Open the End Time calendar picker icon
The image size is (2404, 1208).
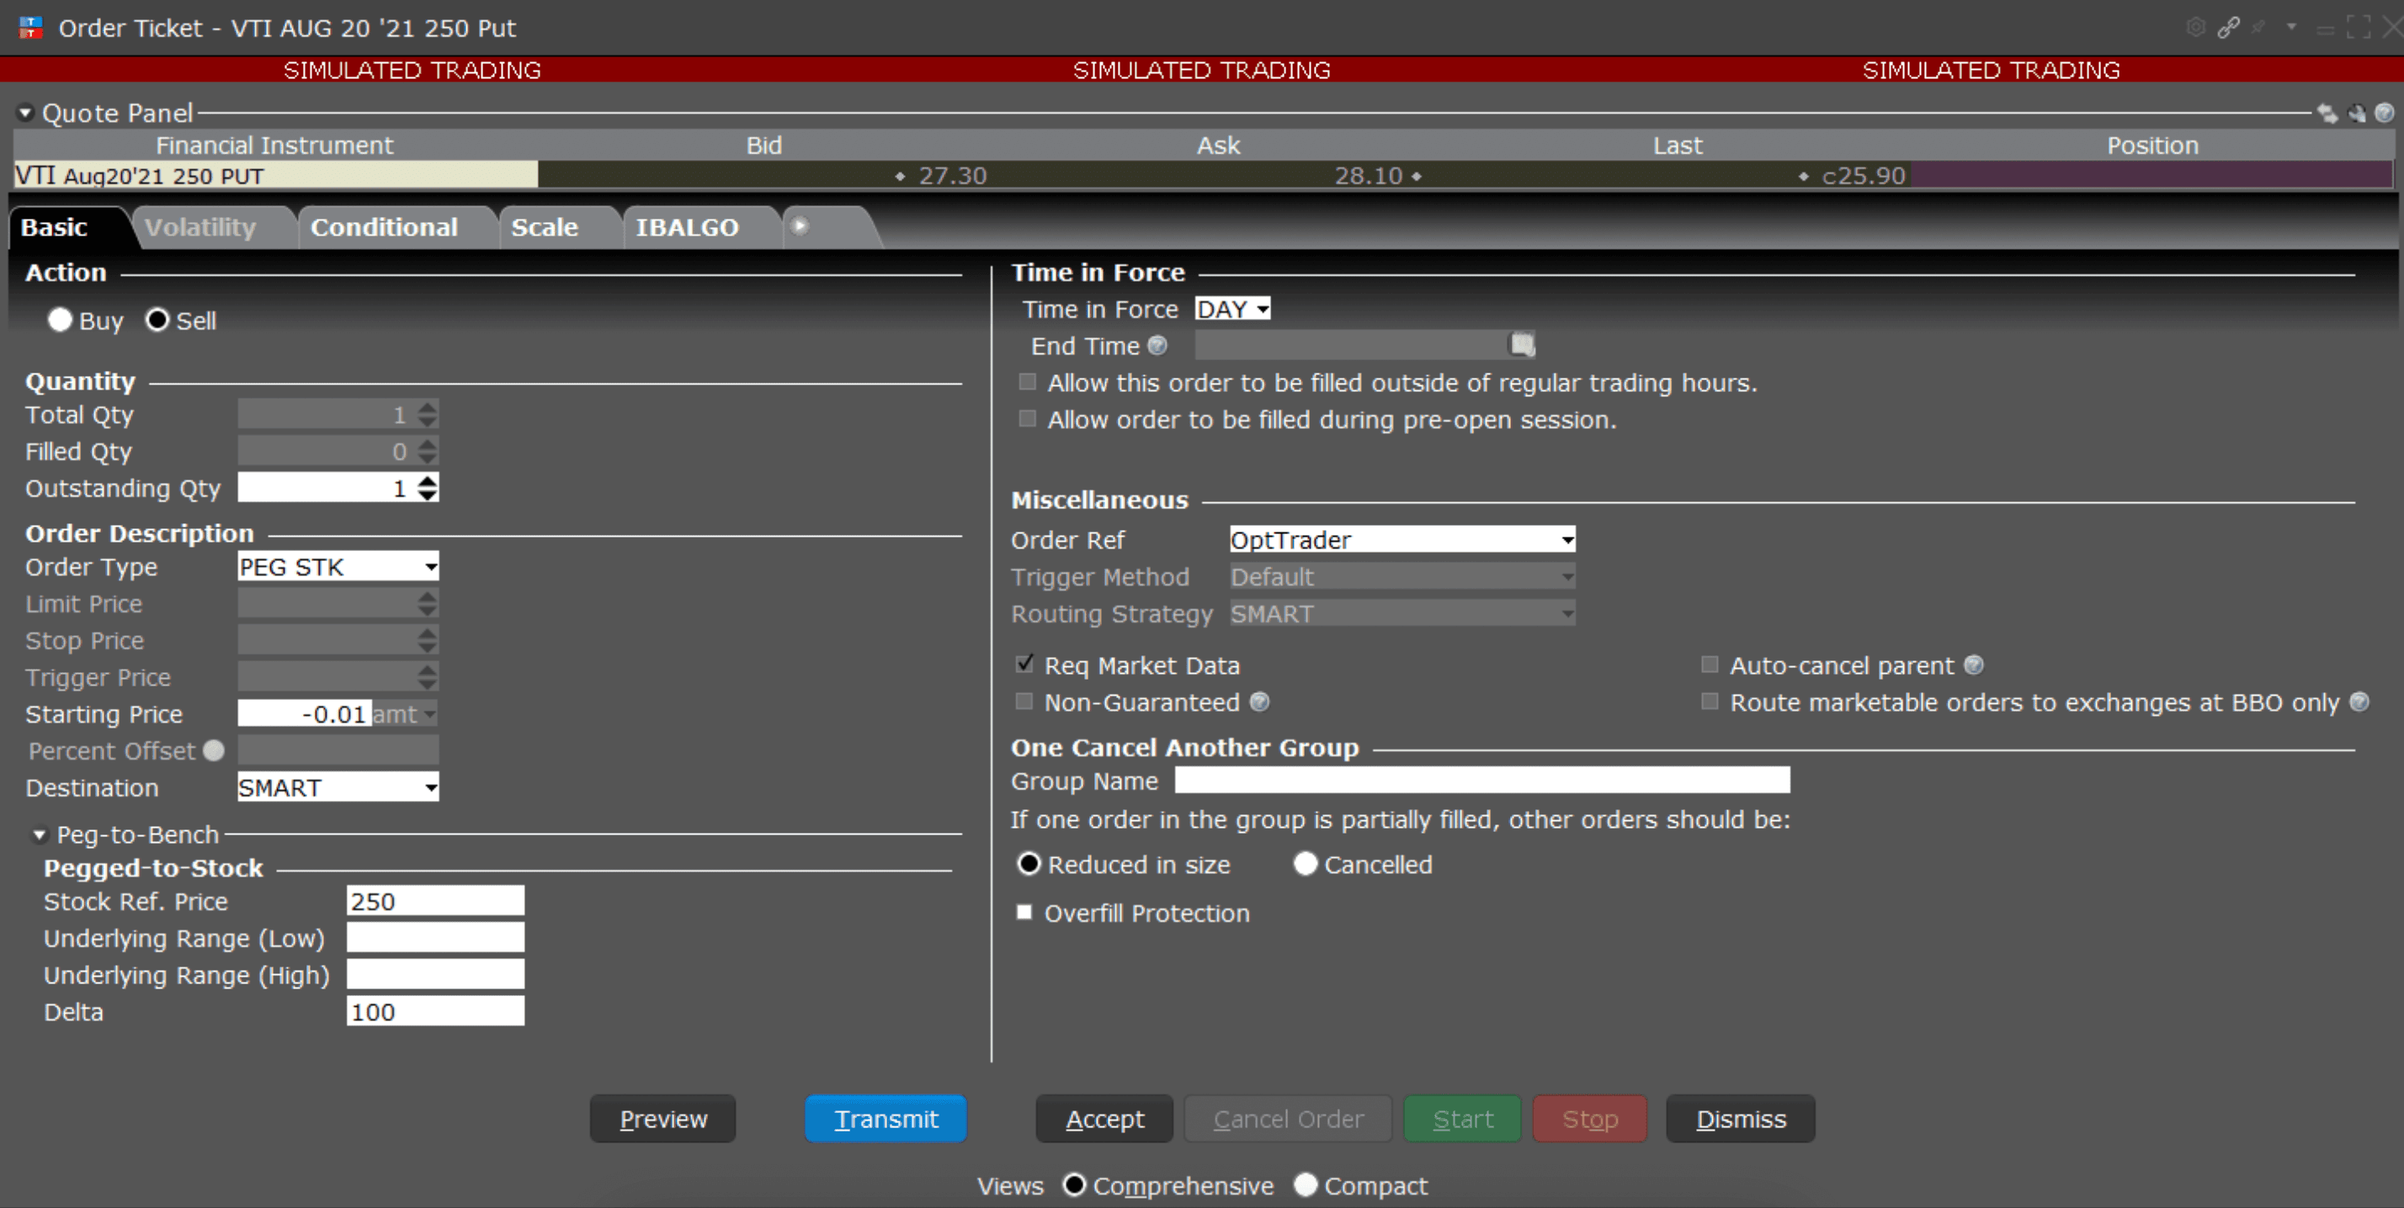tap(1522, 345)
